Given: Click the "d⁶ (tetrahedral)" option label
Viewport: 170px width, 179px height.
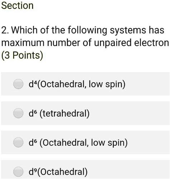Looking at the screenshot, I should pyautogui.click(x=59, y=113).
